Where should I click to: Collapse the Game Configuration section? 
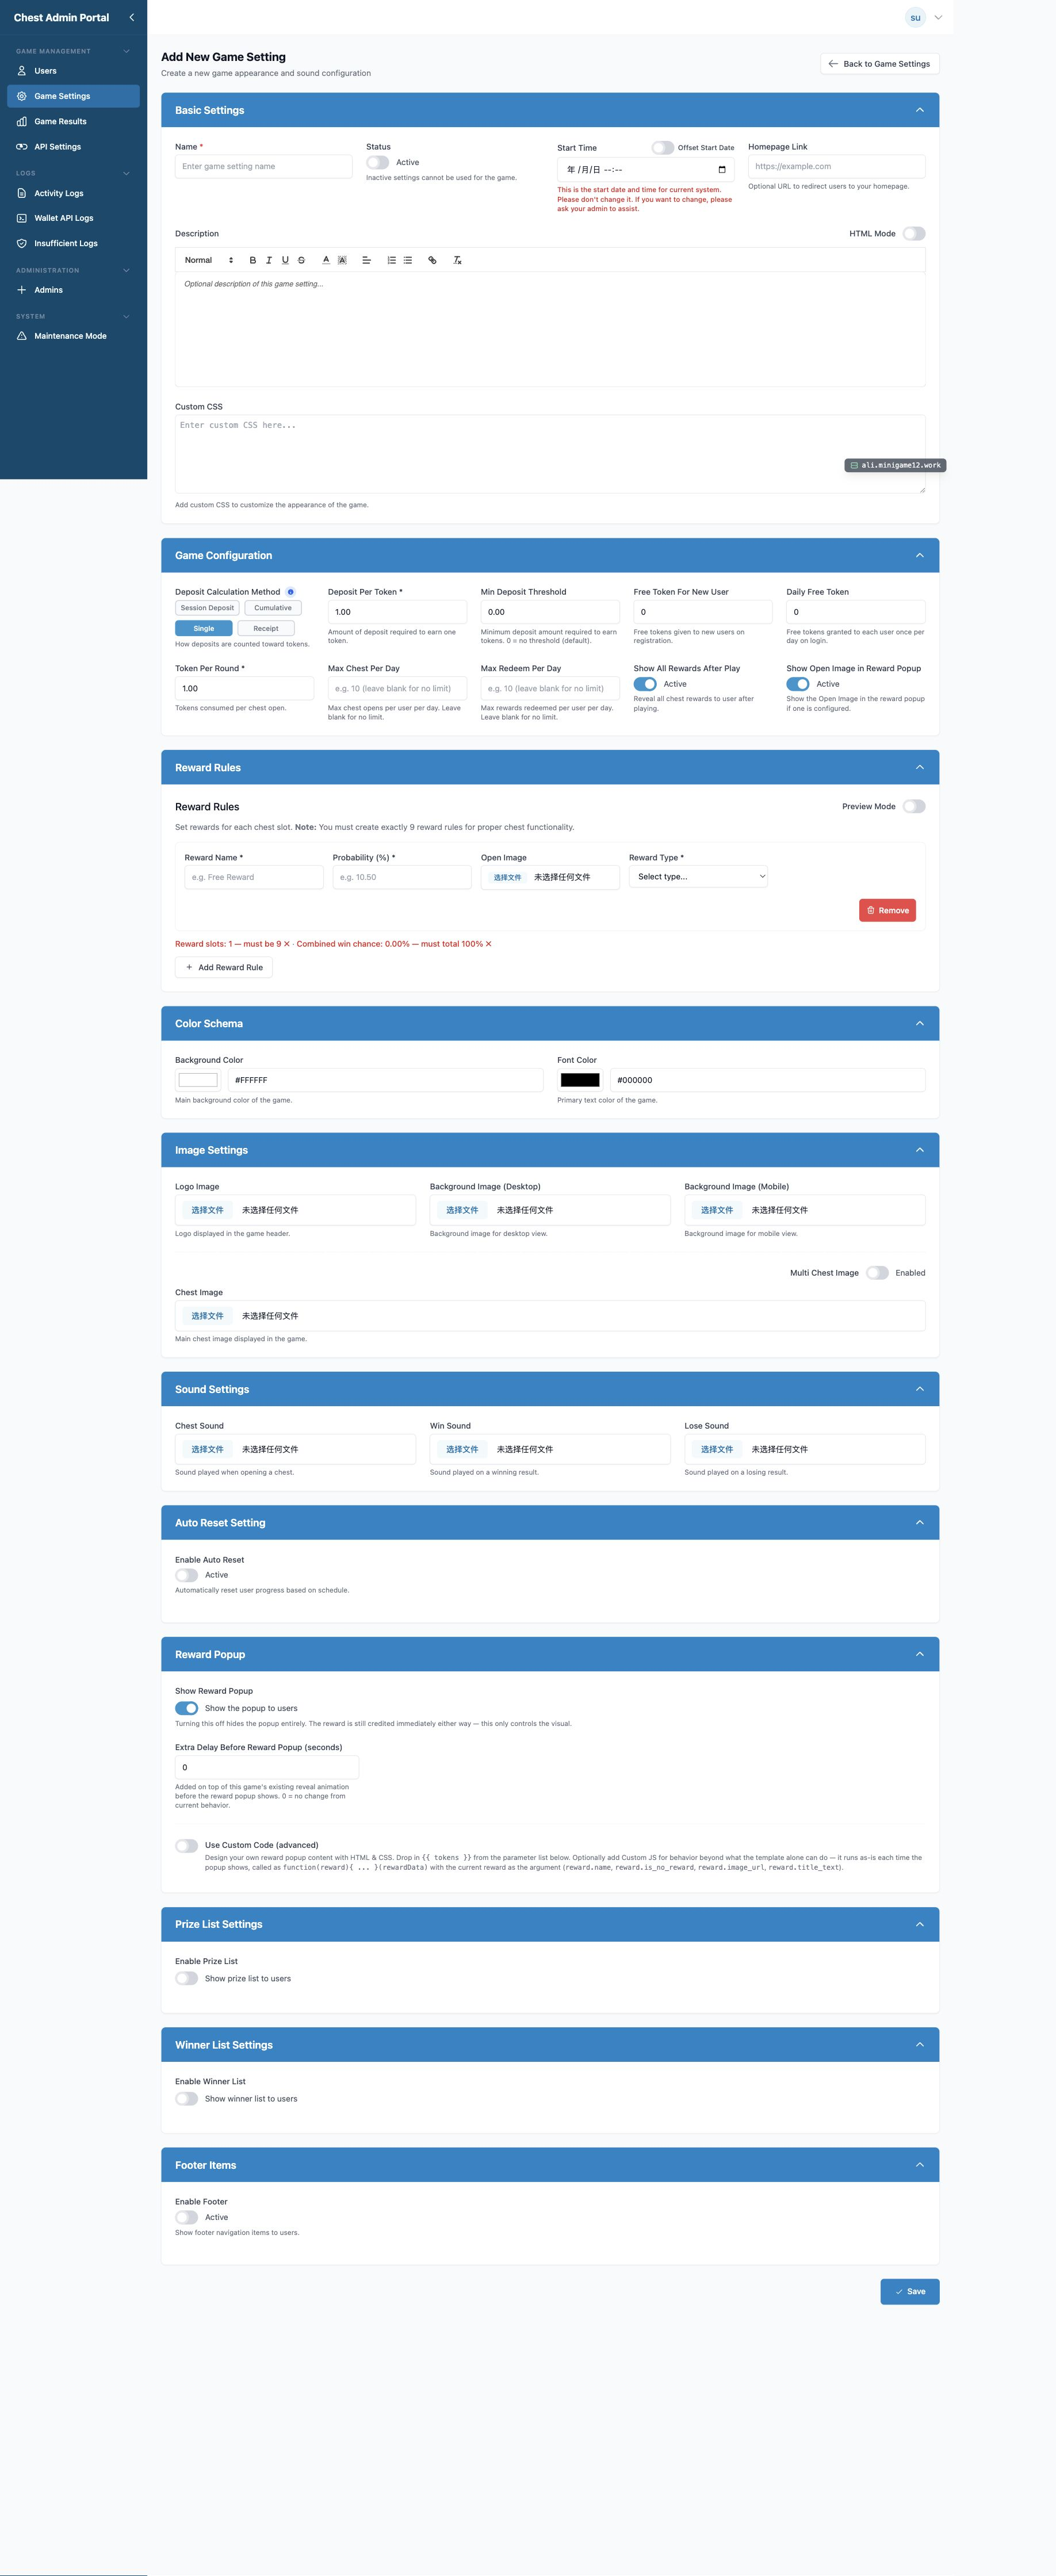point(920,555)
